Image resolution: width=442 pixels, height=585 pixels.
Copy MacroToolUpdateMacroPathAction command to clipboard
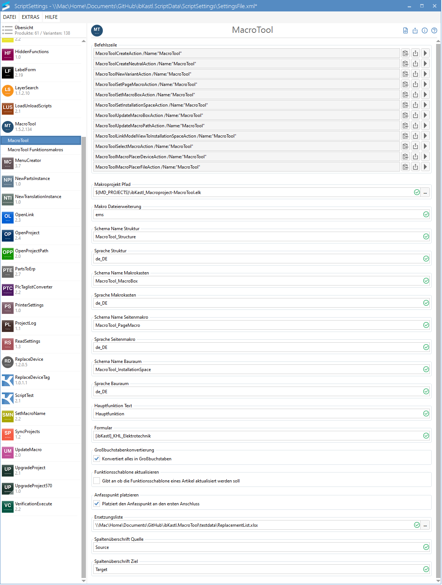pyautogui.click(x=406, y=126)
